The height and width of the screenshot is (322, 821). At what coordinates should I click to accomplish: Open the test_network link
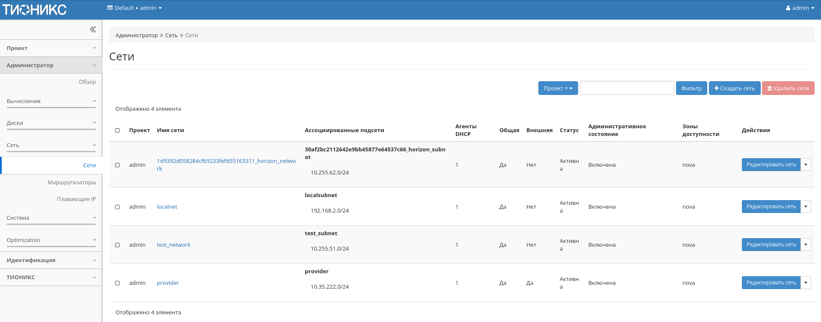click(173, 245)
